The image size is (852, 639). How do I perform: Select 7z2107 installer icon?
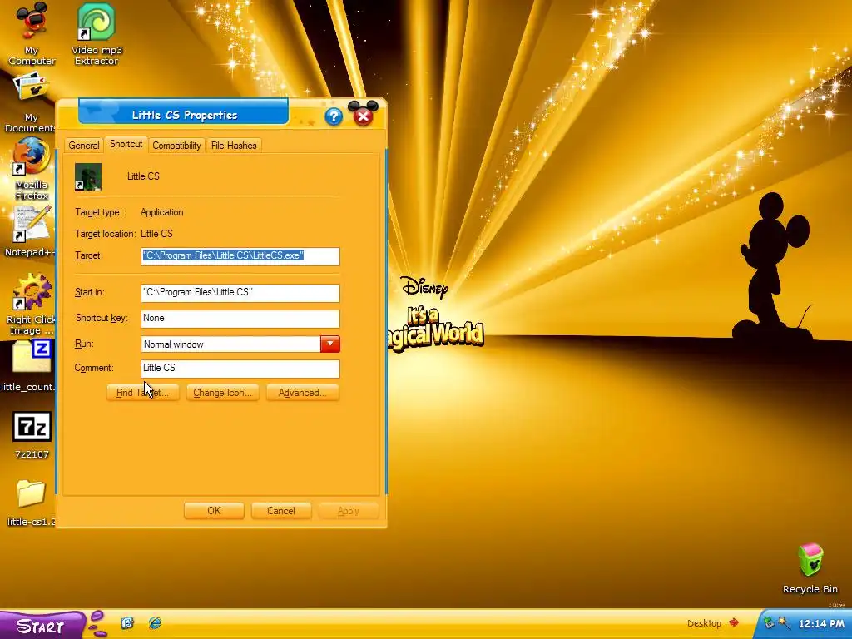[32, 434]
